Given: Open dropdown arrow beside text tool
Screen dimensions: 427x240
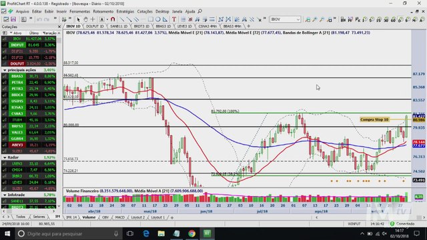Looking at the screenshot, I should click(107, 19).
